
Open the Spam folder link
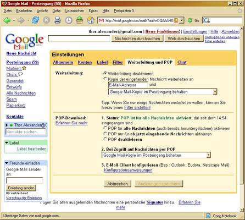(12, 99)
